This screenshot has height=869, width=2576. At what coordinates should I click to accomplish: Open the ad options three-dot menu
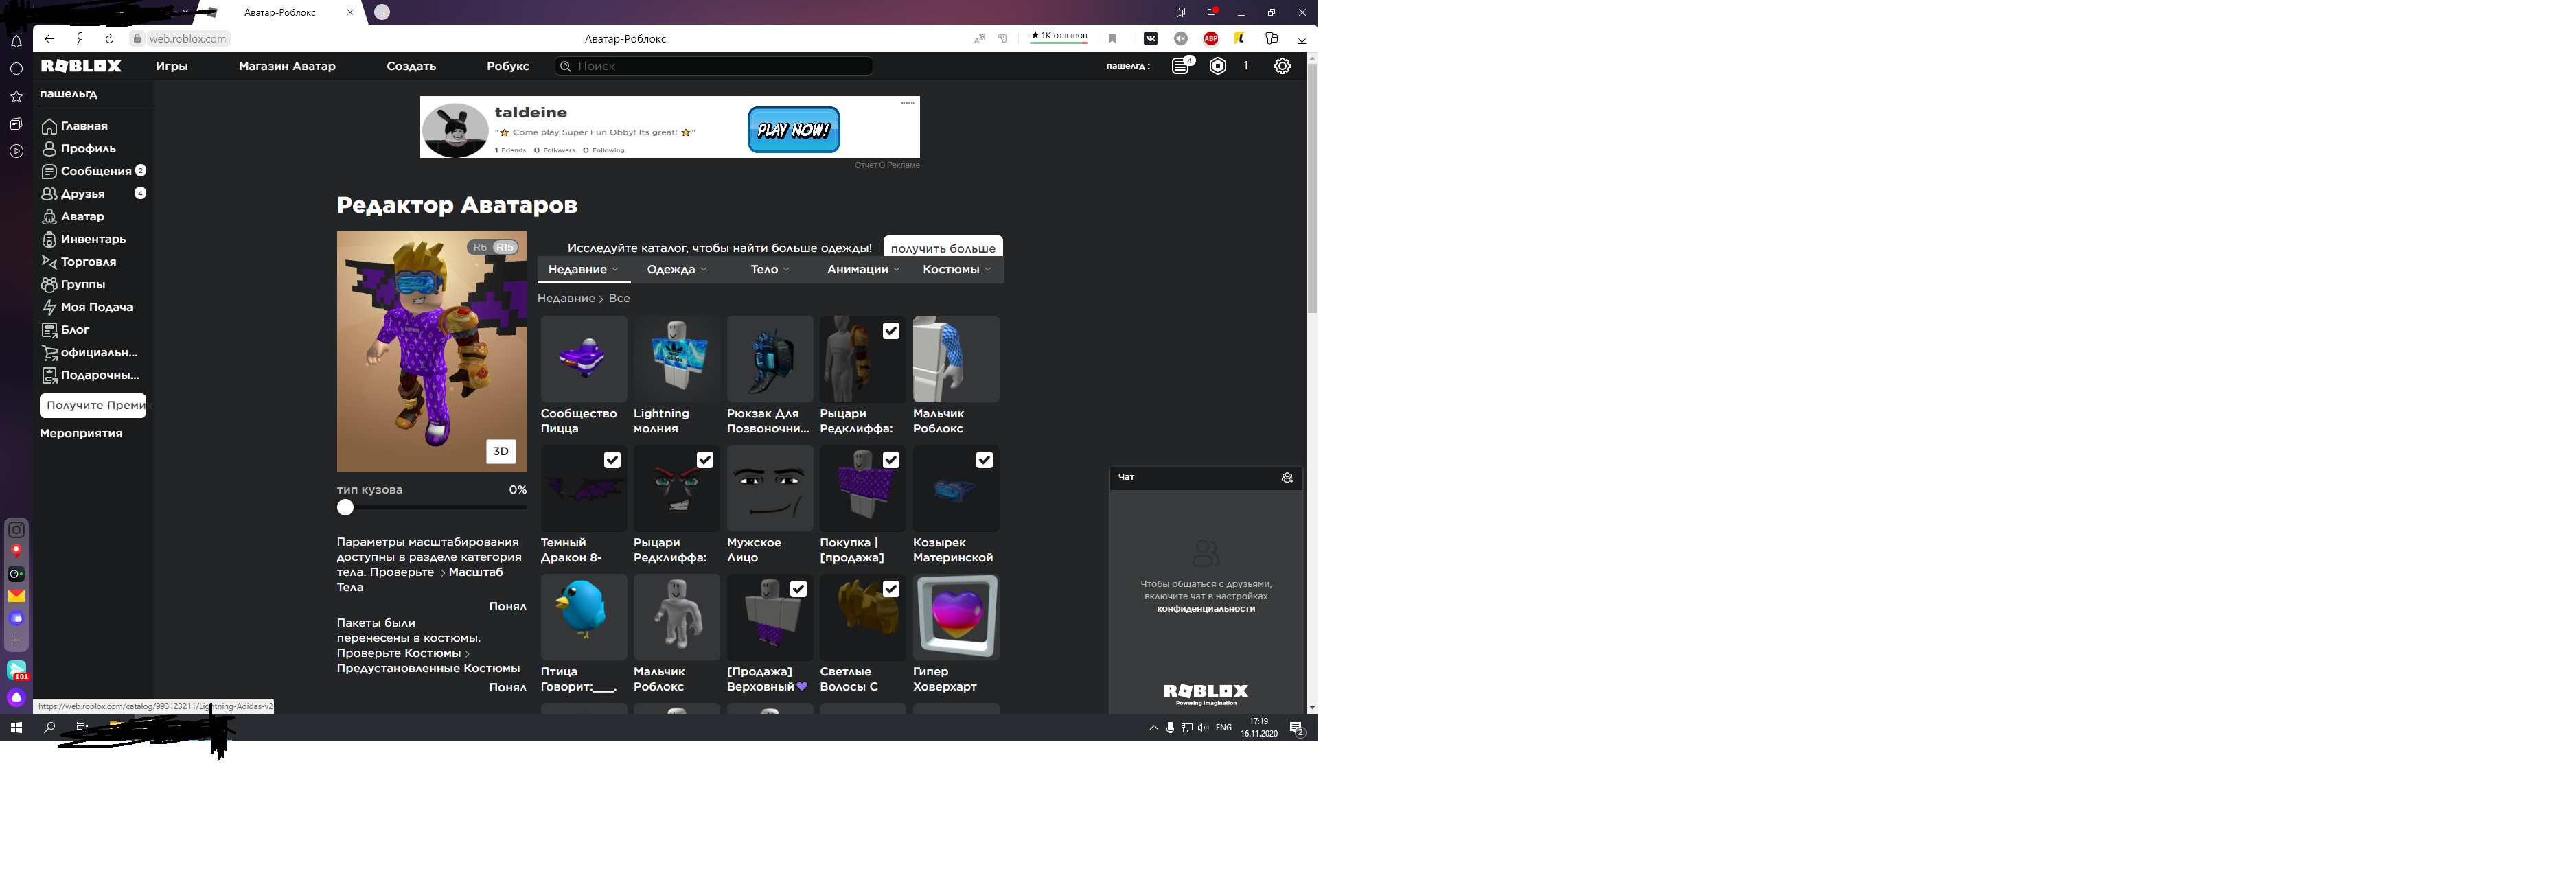pyautogui.click(x=908, y=103)
